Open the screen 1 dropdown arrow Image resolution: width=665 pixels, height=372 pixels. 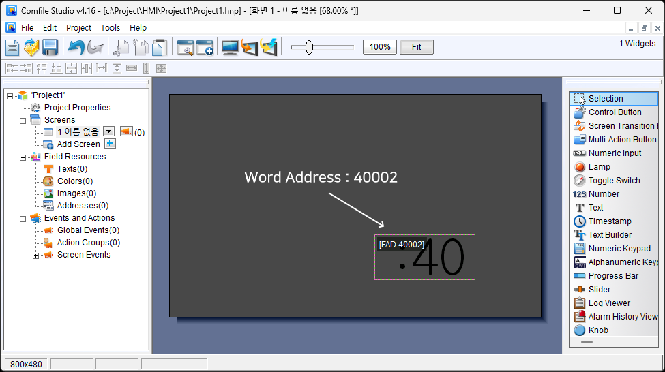point(108,131)
